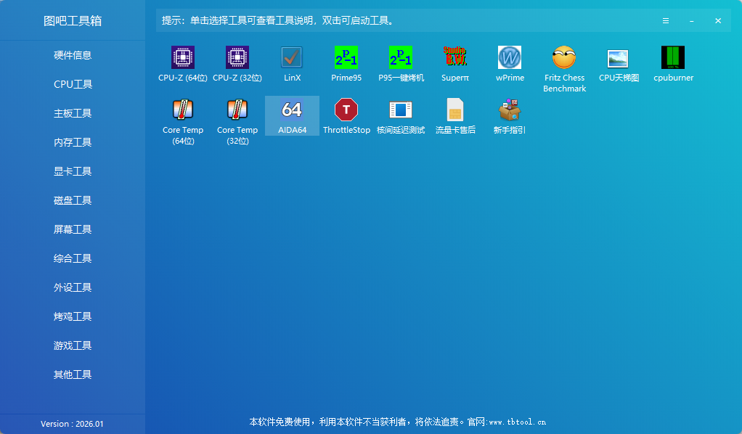Open the LinX stress test tool
The image size is (742, 434).
pos(292,63)
